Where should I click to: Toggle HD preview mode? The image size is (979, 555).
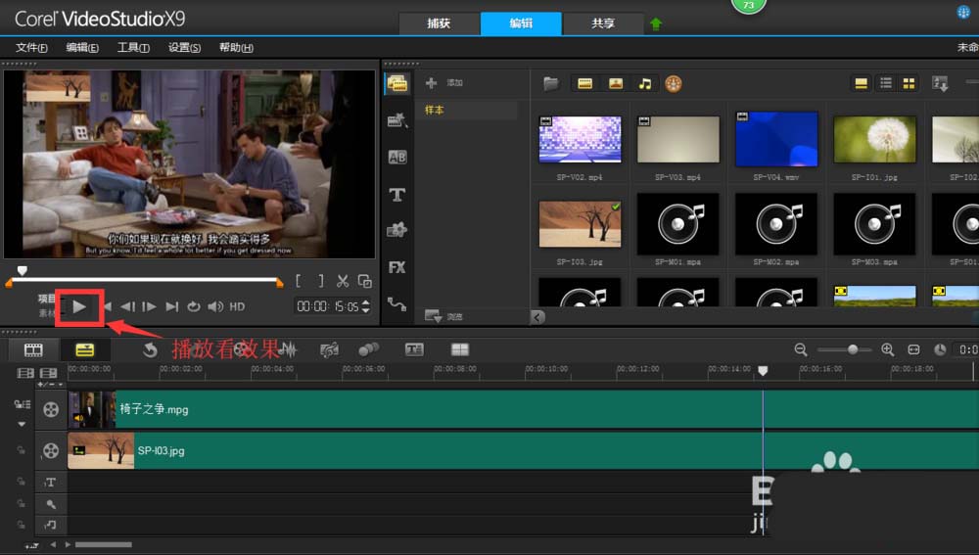[x=237, y=306]
